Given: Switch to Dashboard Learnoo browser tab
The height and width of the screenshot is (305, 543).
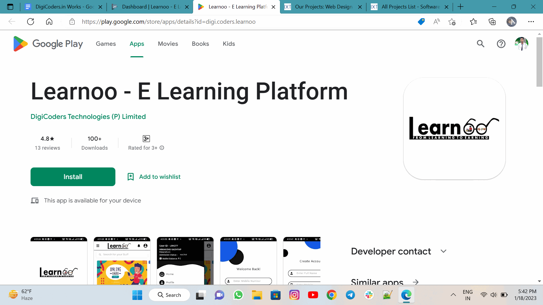Looking at the screenshot, I should [x=150, y=7].
